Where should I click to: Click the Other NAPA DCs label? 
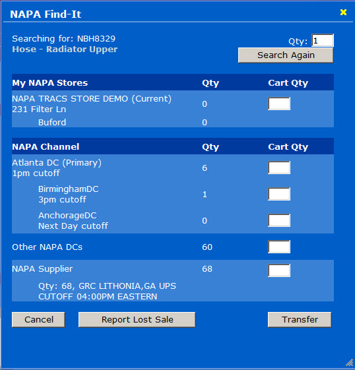(48, 247)
